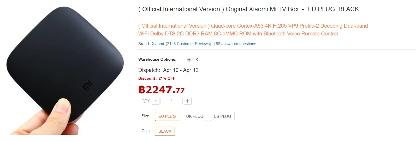Open the Xiaomi Mi TV Box product image
416x142 pixels.
65,70
